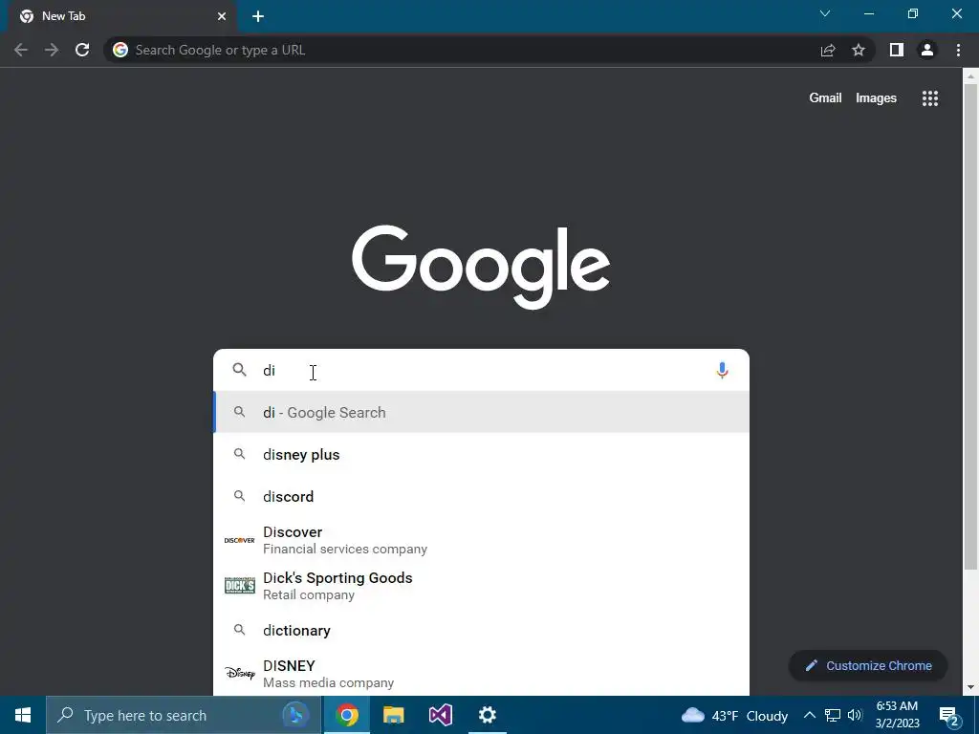Viewport: 979px width, 734px height.
Task: Click the scrollbar down arrow
Action: tap(970, 687)
